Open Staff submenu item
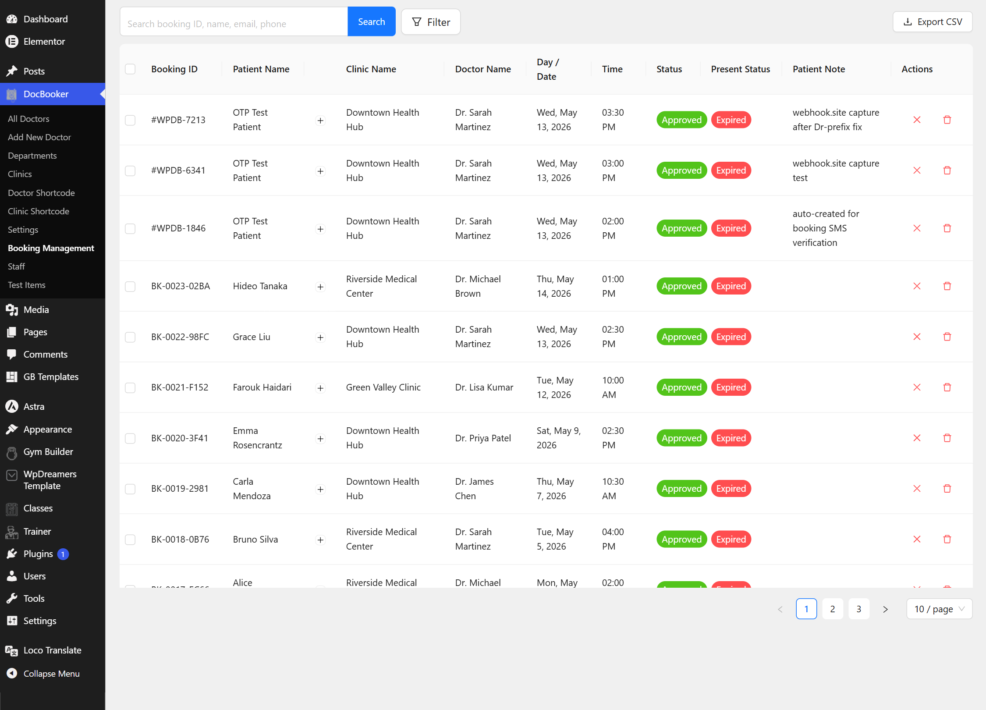Viewport: 986px width, 710px height. 16,266
